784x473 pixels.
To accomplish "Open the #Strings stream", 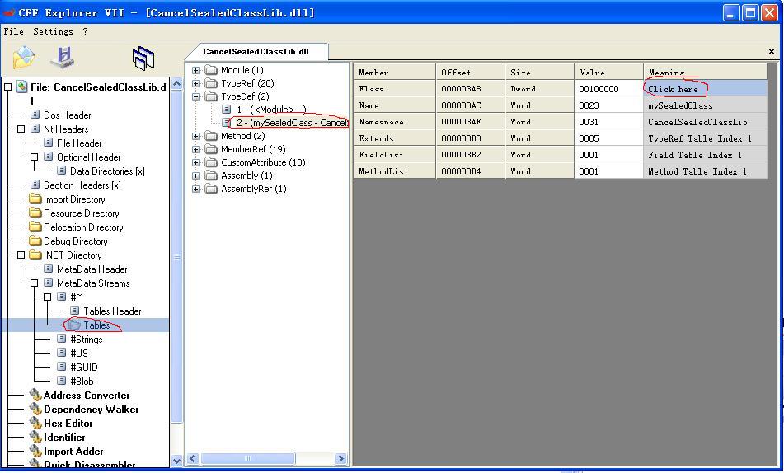I will click(86, 339).
